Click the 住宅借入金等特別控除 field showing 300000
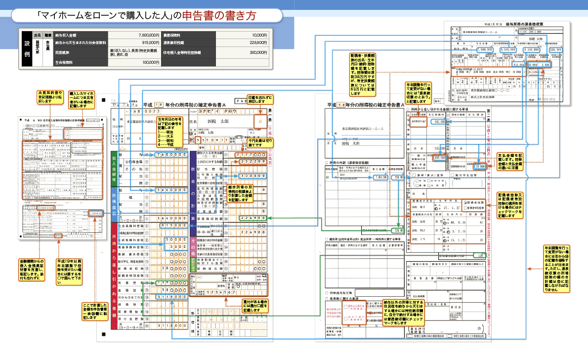 click(253, 176)
